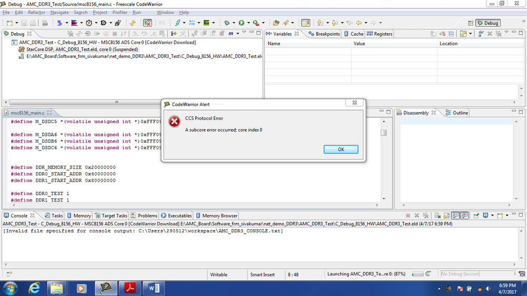Screen dimensions: 527x296
Task: Open the Debug launch dropdown arrow
Action: (234, 23)
